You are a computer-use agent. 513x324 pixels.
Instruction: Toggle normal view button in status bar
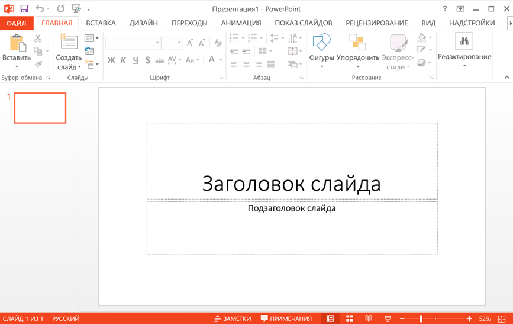[x=331, y=319]
